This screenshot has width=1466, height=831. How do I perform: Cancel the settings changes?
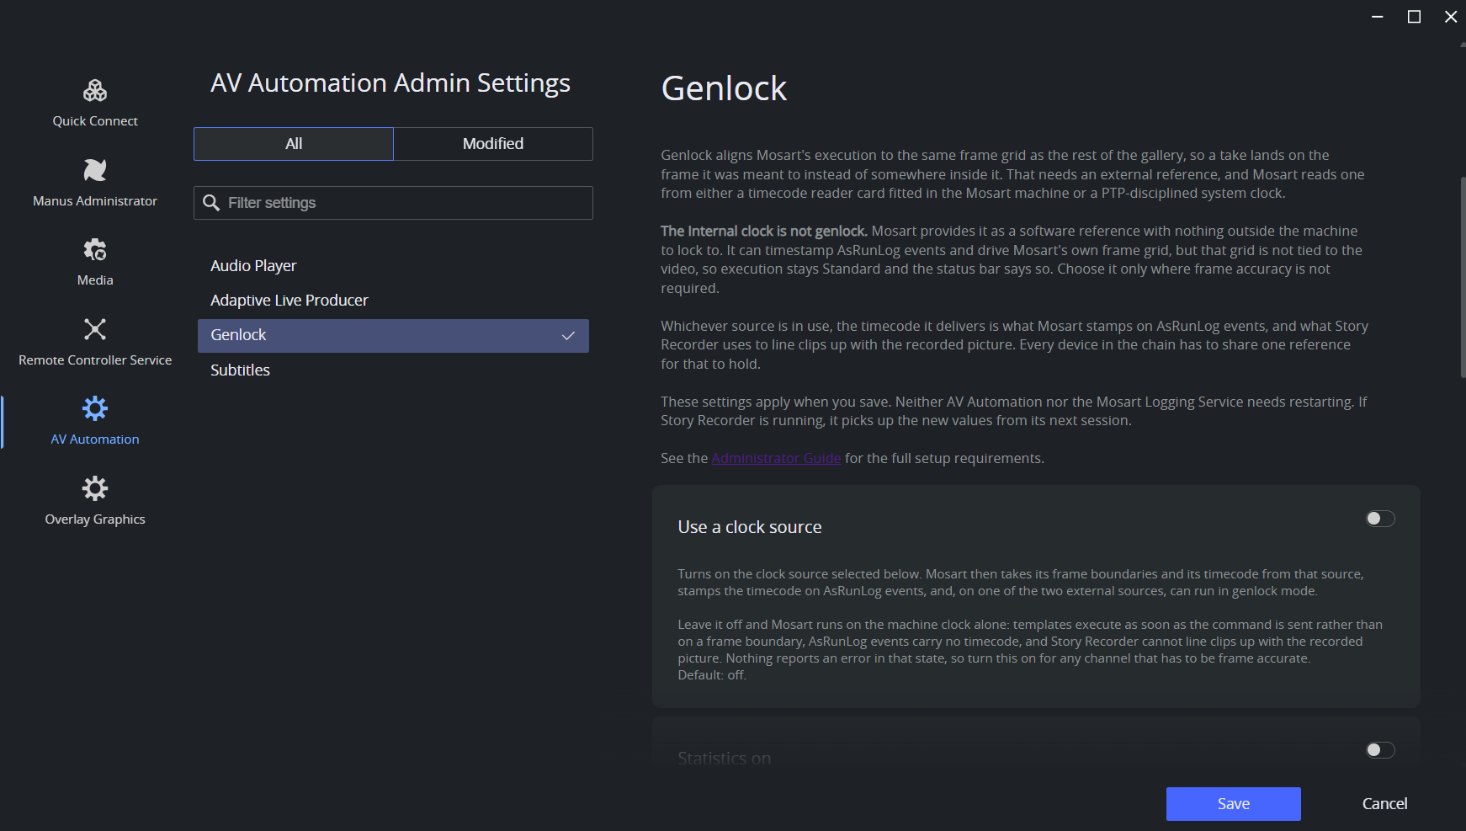tap(1385, 804)
